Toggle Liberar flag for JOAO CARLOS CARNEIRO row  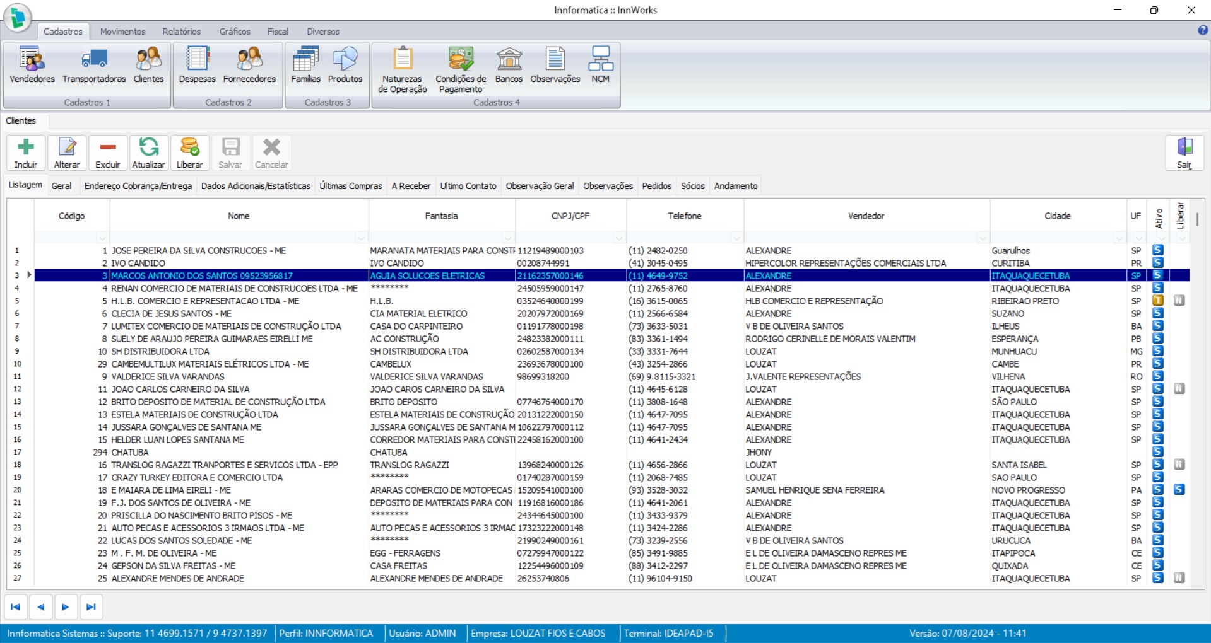coord(1179,389)
